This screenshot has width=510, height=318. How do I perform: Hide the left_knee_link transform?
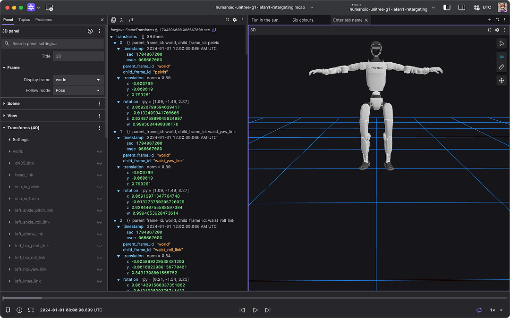pos(100,281)
